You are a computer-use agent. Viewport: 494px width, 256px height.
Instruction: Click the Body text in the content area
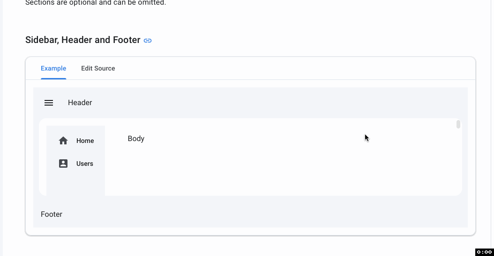tap(136, 139)
